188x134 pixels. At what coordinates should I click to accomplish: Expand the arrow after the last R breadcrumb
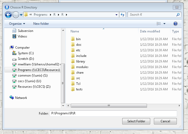pos(67,15)
